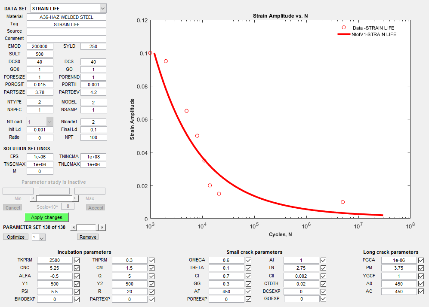Image resolution: width=429 pixels, height=307 pixels.
Task: Toggle the OMEGA parameter checkbox
Action: tap(248, 260)
